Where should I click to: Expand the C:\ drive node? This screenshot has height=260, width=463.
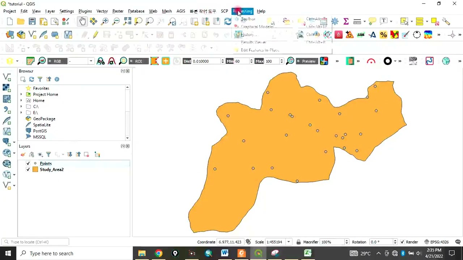coord(21,107)
